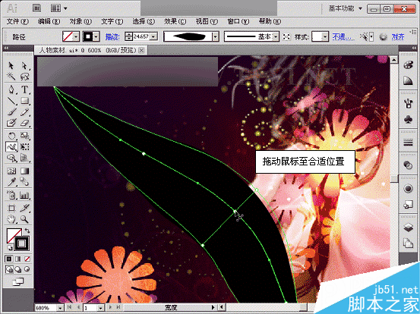Open 600% zoom level dropdown

(x=61, y=308)
